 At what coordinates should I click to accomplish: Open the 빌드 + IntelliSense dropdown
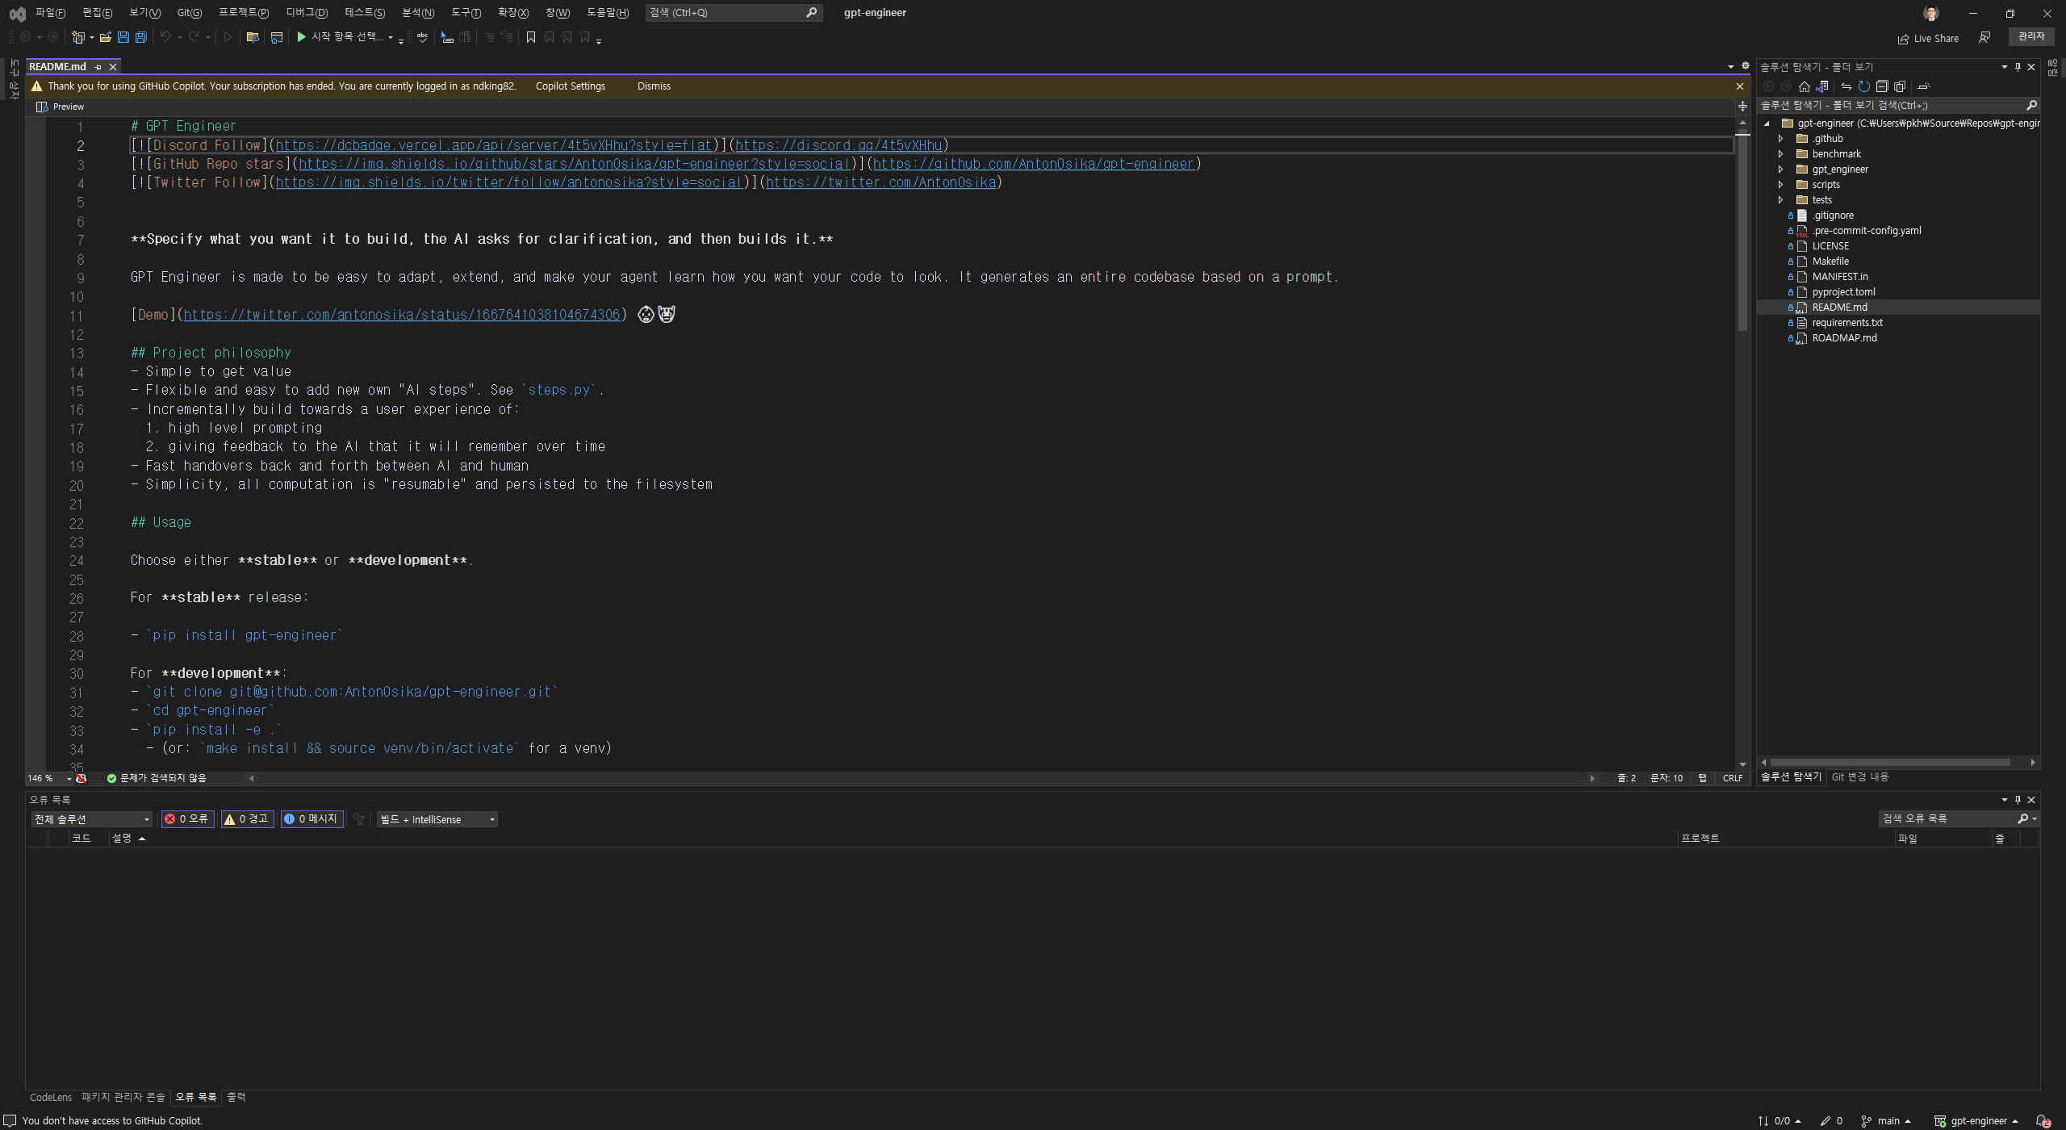click(x=437, y=819)
